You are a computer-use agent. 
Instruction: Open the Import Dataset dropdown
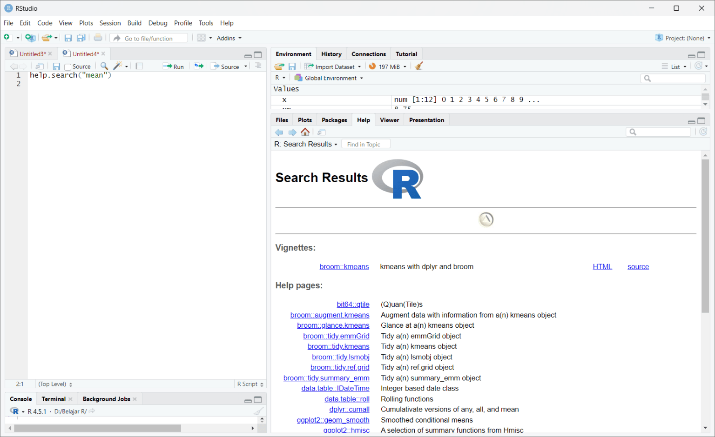332,66
